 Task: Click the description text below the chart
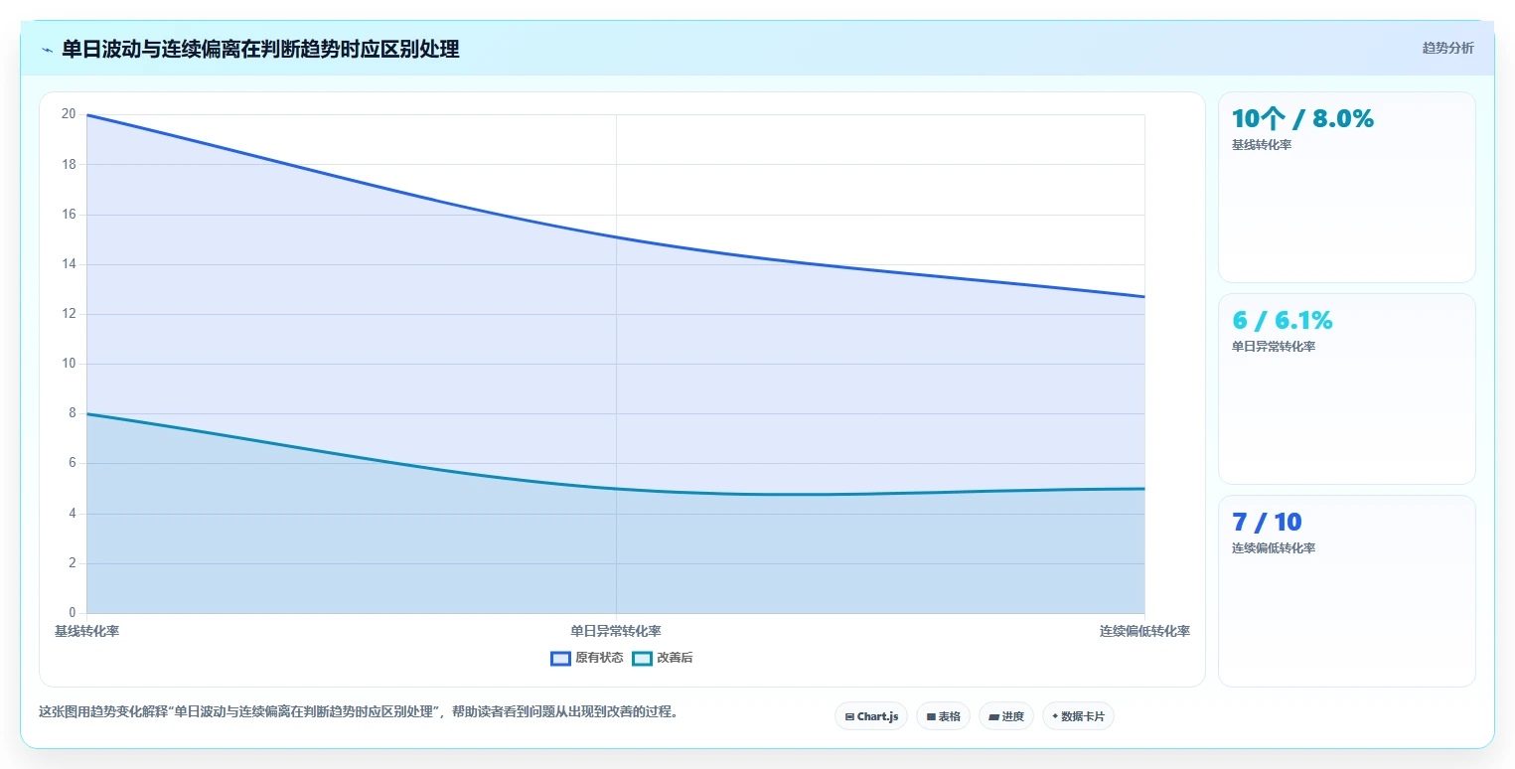[x=358, y=712]
